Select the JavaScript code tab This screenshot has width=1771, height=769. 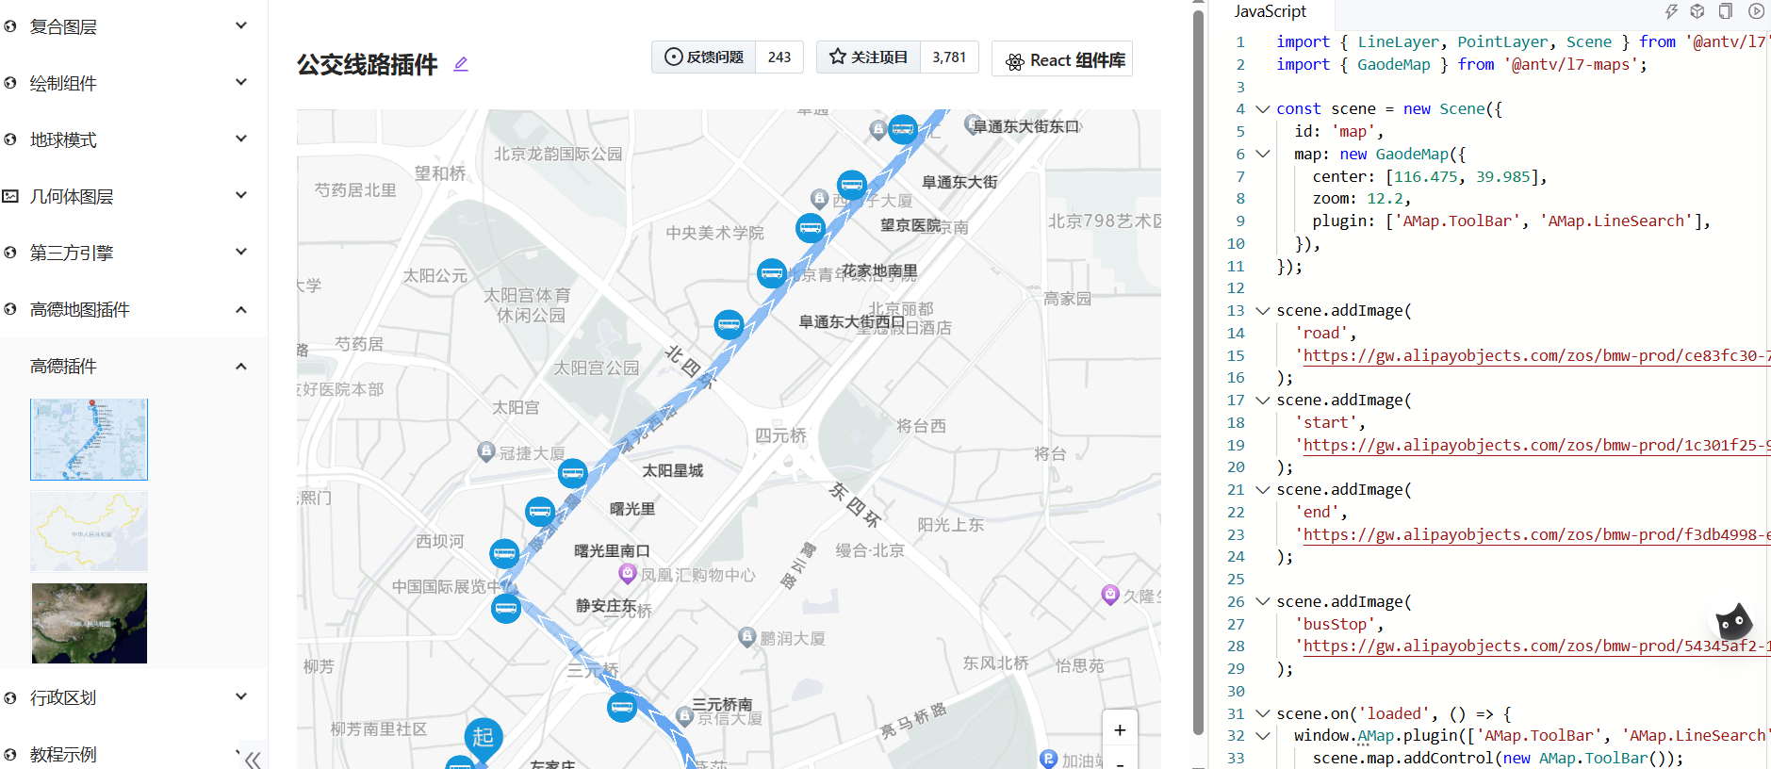click(x=1270, y=11)
